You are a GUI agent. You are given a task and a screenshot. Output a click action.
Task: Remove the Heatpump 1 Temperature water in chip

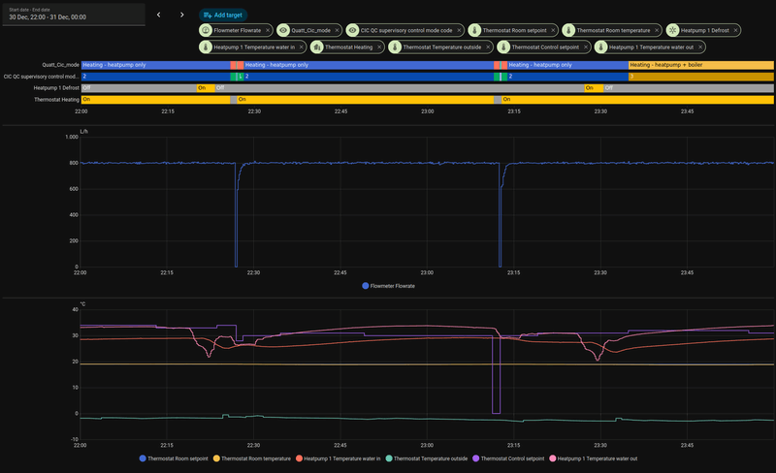pos(301,47)
